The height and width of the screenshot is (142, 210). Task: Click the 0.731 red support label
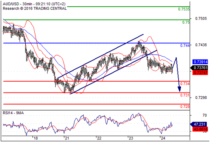(185, 95)
